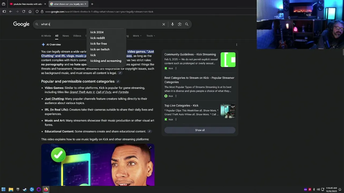The height and width of the screenshot is (193, 344).
Task: Choose suggestion 'kick on twitch'
Action: pos(100,49)
